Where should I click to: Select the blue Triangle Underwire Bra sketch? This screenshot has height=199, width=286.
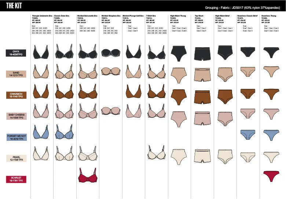click(41, 132)
